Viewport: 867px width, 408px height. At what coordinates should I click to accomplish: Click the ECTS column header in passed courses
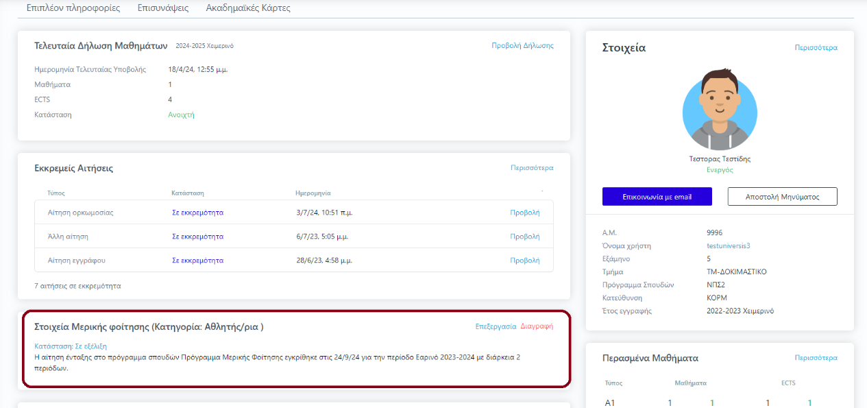coord(788,383)
